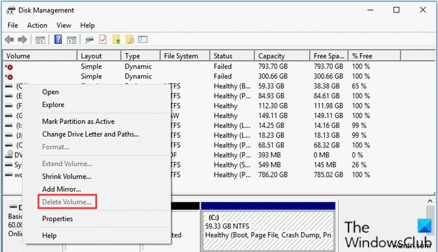438x252 pixels.
Task: Click the 393 MB capacity cell
Action: (x=270, y=155)
